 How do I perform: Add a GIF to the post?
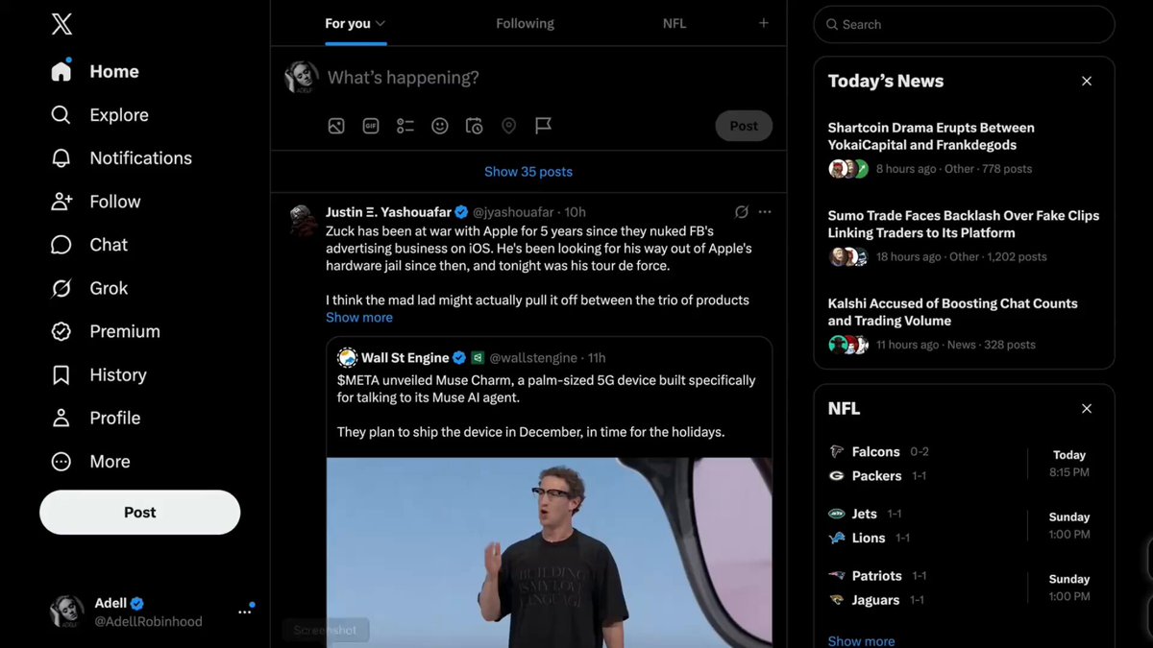pos(371,126)
